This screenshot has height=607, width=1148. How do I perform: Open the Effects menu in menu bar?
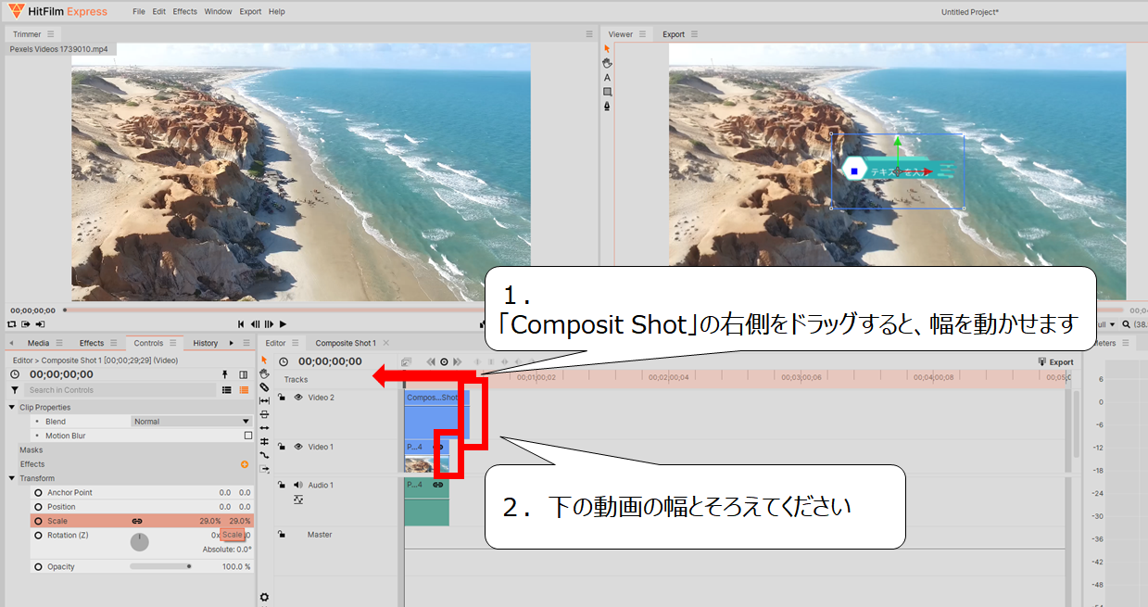pyautogui.click(x=185, y=12)
